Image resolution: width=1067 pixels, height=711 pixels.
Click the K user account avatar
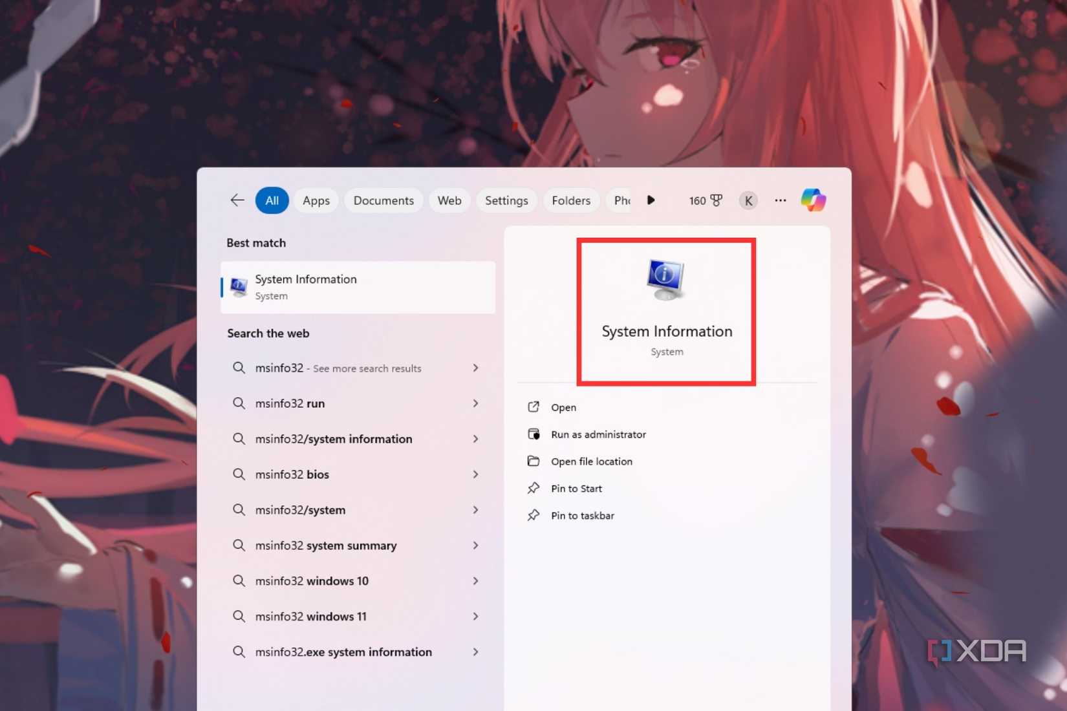tap(748, 200)
